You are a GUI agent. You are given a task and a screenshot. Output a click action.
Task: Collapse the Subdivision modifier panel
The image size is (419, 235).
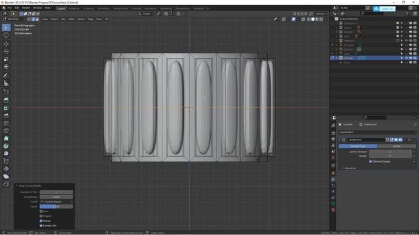coord(340,140)
